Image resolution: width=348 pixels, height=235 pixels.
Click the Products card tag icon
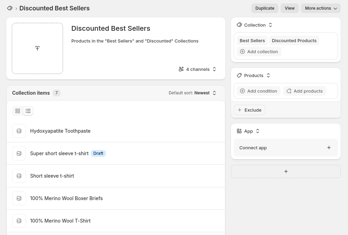click(239, 75)
